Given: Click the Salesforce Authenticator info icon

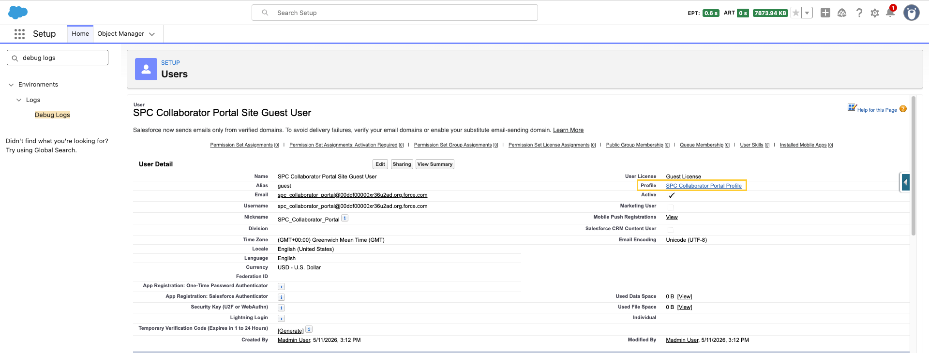Looking at the screenshot, I should (282, 297).
